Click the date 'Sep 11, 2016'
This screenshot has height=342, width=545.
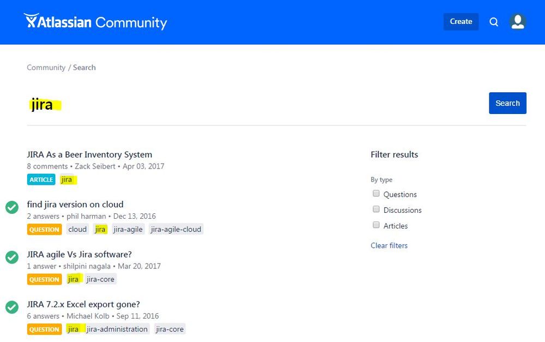[x=137, y=316]
